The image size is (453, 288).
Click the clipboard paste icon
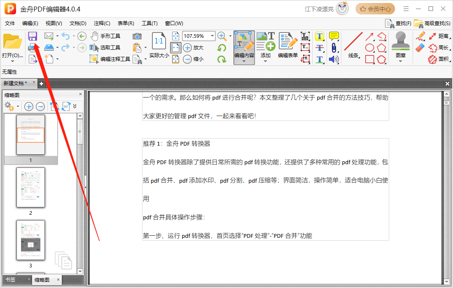click(x=137, y=48)
